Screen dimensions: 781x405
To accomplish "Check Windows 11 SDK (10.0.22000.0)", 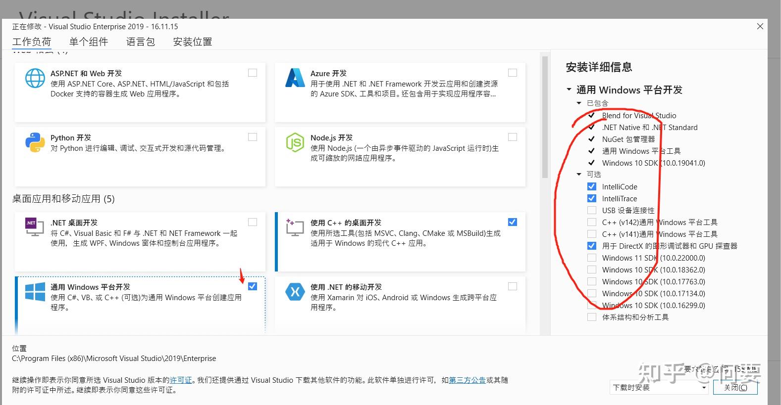I will (x=592, y=258).
